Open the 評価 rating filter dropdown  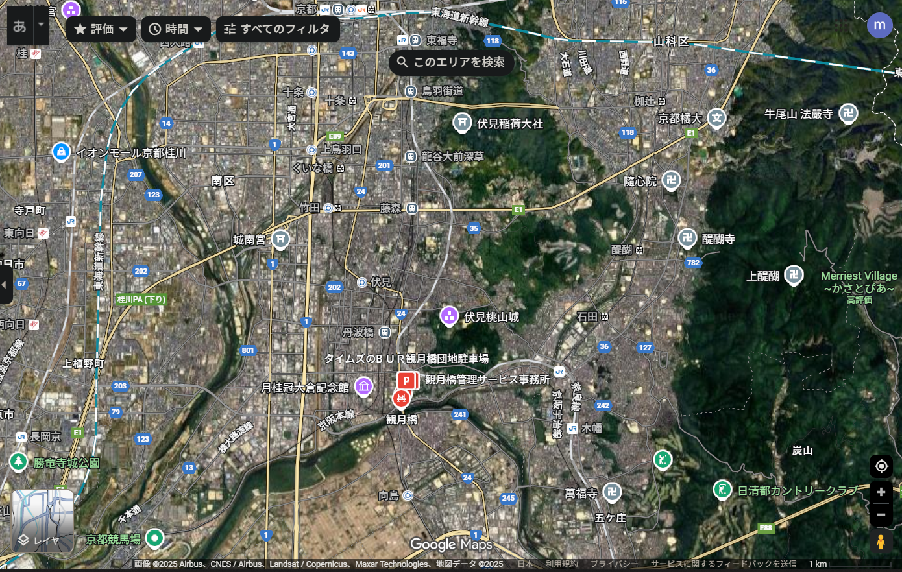(x=101, y=29)
